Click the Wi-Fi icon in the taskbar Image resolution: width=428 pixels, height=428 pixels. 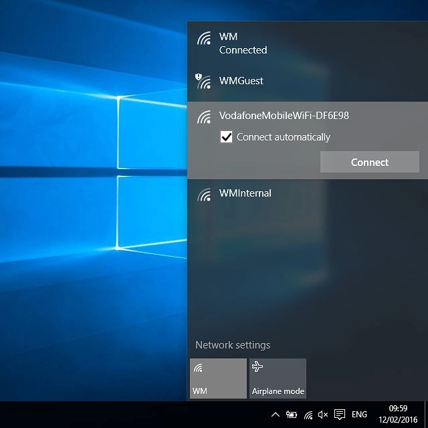click(308, 415)
